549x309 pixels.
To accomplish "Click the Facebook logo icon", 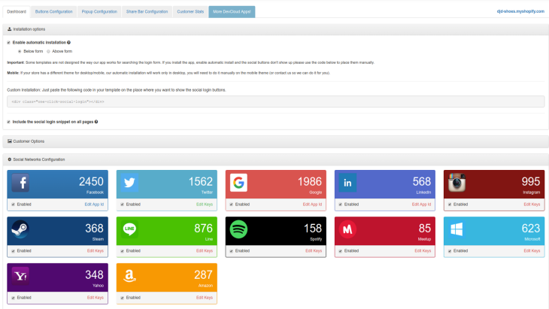I will pos(20,183).
